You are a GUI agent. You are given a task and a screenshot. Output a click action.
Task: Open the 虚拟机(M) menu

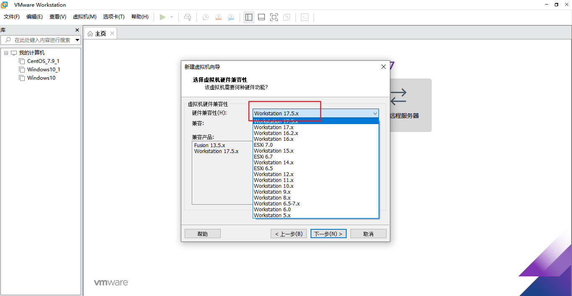click(x=84, y=17)
